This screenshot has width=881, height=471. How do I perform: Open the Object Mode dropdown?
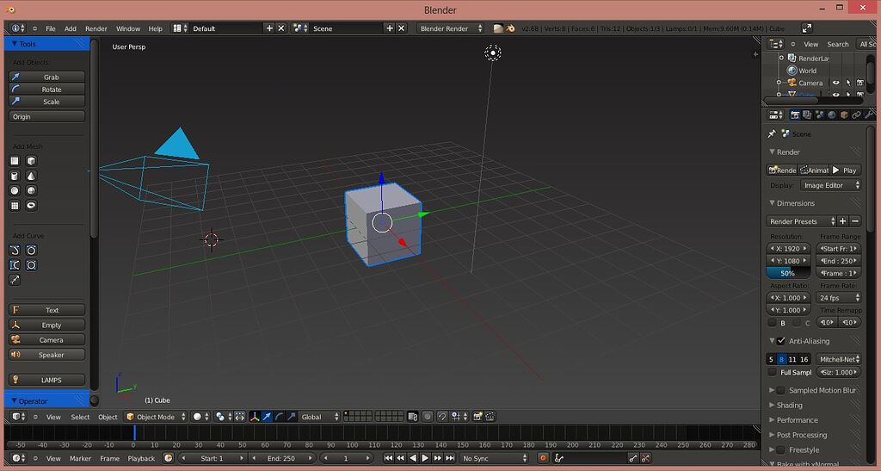(156, 417)
